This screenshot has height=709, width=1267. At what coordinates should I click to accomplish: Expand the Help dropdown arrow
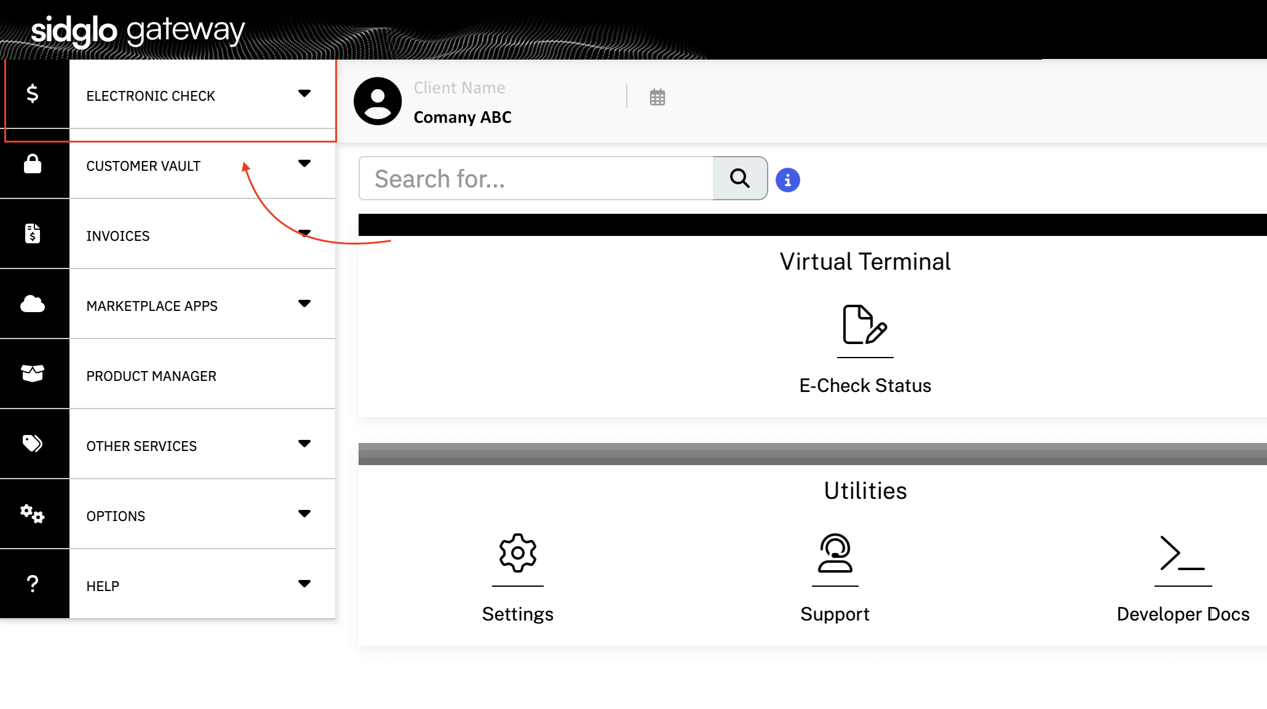pos(304,584)
